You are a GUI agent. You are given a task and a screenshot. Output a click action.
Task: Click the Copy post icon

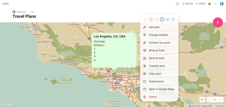[145, 74]
